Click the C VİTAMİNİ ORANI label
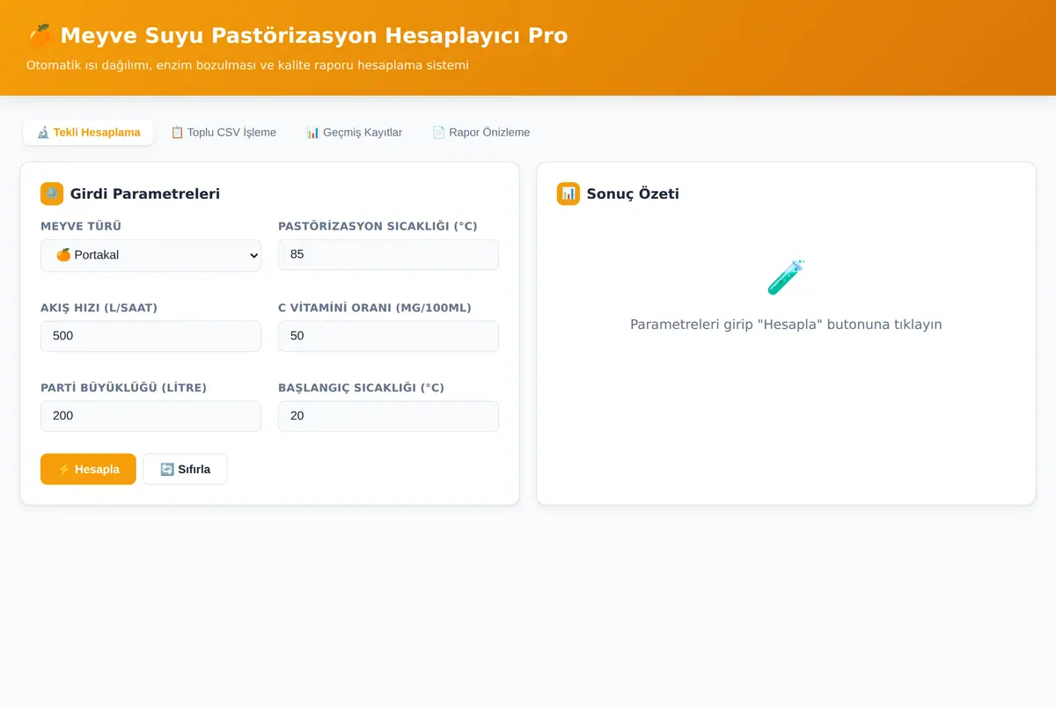The width and height of the screenshot is (1056, 709). tap(375, 308)
